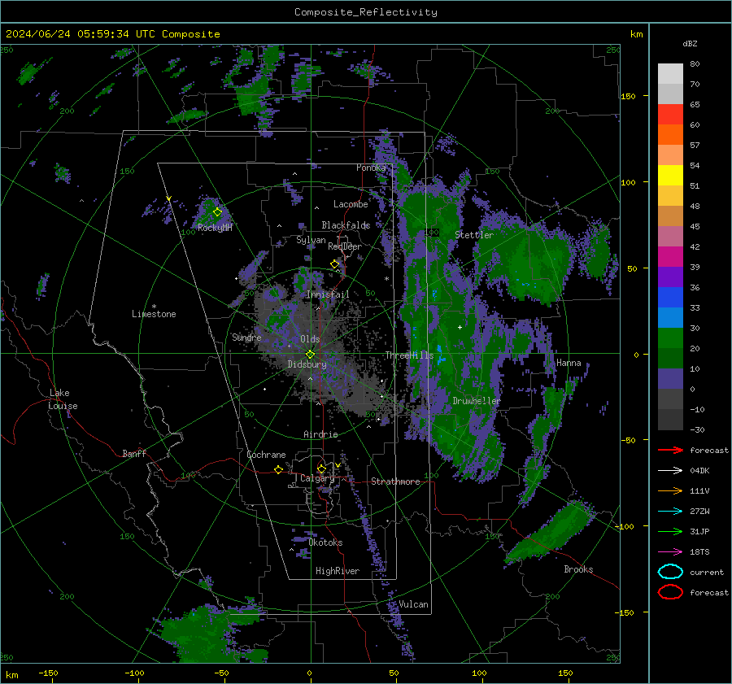The image size is (732, 684).
Task: Click the yellow diamond marker below Cochrane
Action: [x=278, y=469]
